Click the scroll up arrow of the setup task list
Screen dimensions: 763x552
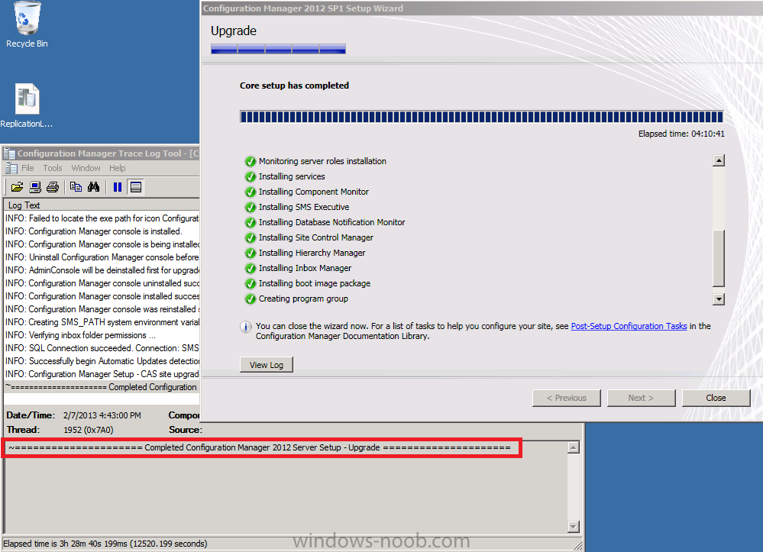click(719, 160)
